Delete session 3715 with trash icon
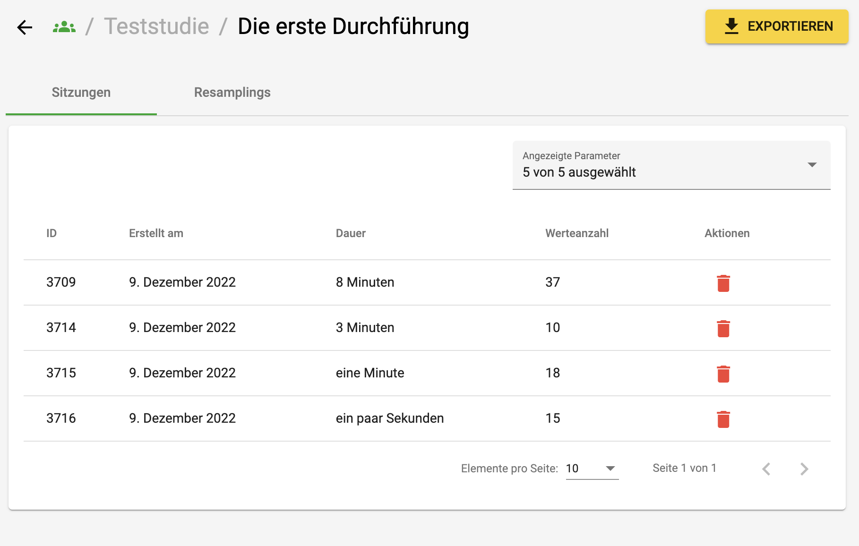Viewport: 859px width, 546px height. pos(723,374)
